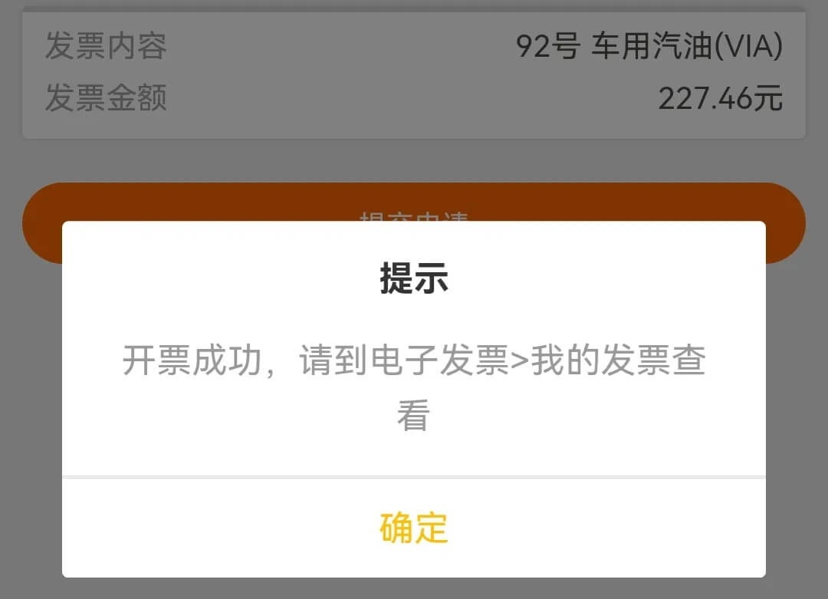Tap the 92号 车用汽油(VIA) invoice content value

pos(649,45)
